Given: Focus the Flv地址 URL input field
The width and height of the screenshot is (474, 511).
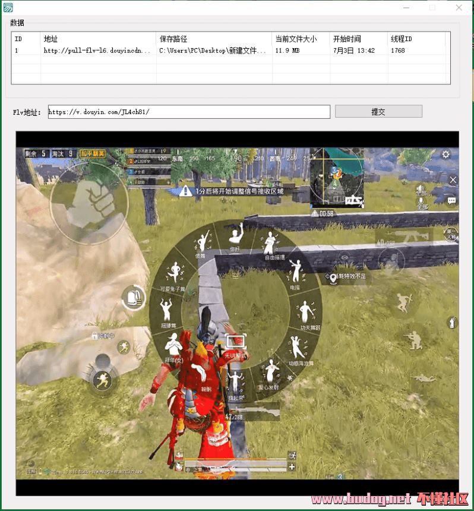Looking at the screenshot, I should [189, 112].
